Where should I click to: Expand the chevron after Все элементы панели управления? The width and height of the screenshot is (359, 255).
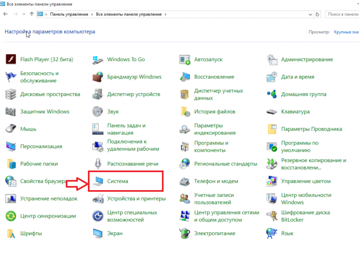coord(165,14)
